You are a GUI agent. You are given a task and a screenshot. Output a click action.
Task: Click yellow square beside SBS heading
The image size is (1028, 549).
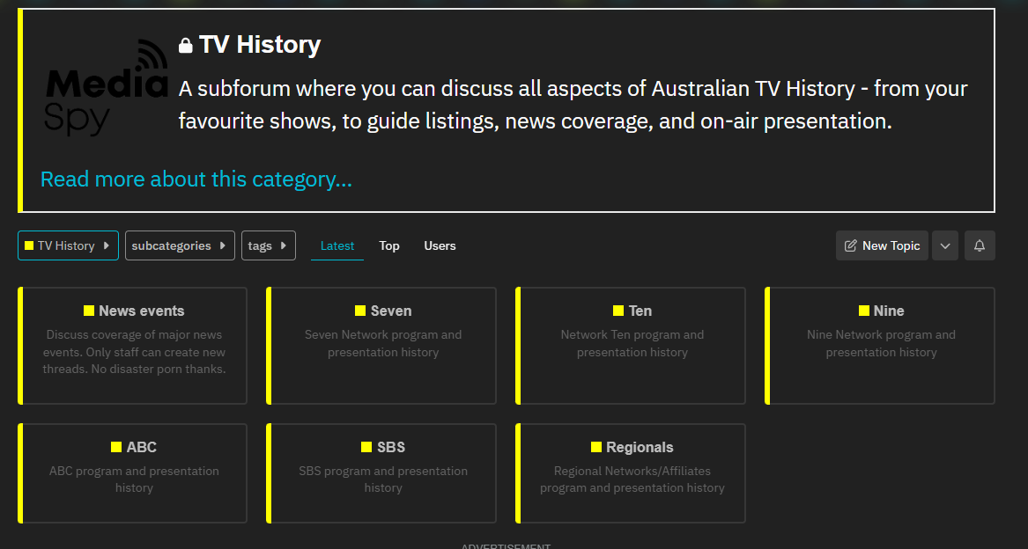click(x=366, y=447)
